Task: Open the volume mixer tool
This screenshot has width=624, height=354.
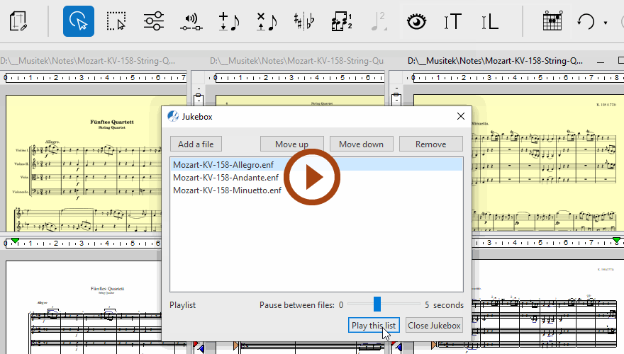Action: coord(191,21)
